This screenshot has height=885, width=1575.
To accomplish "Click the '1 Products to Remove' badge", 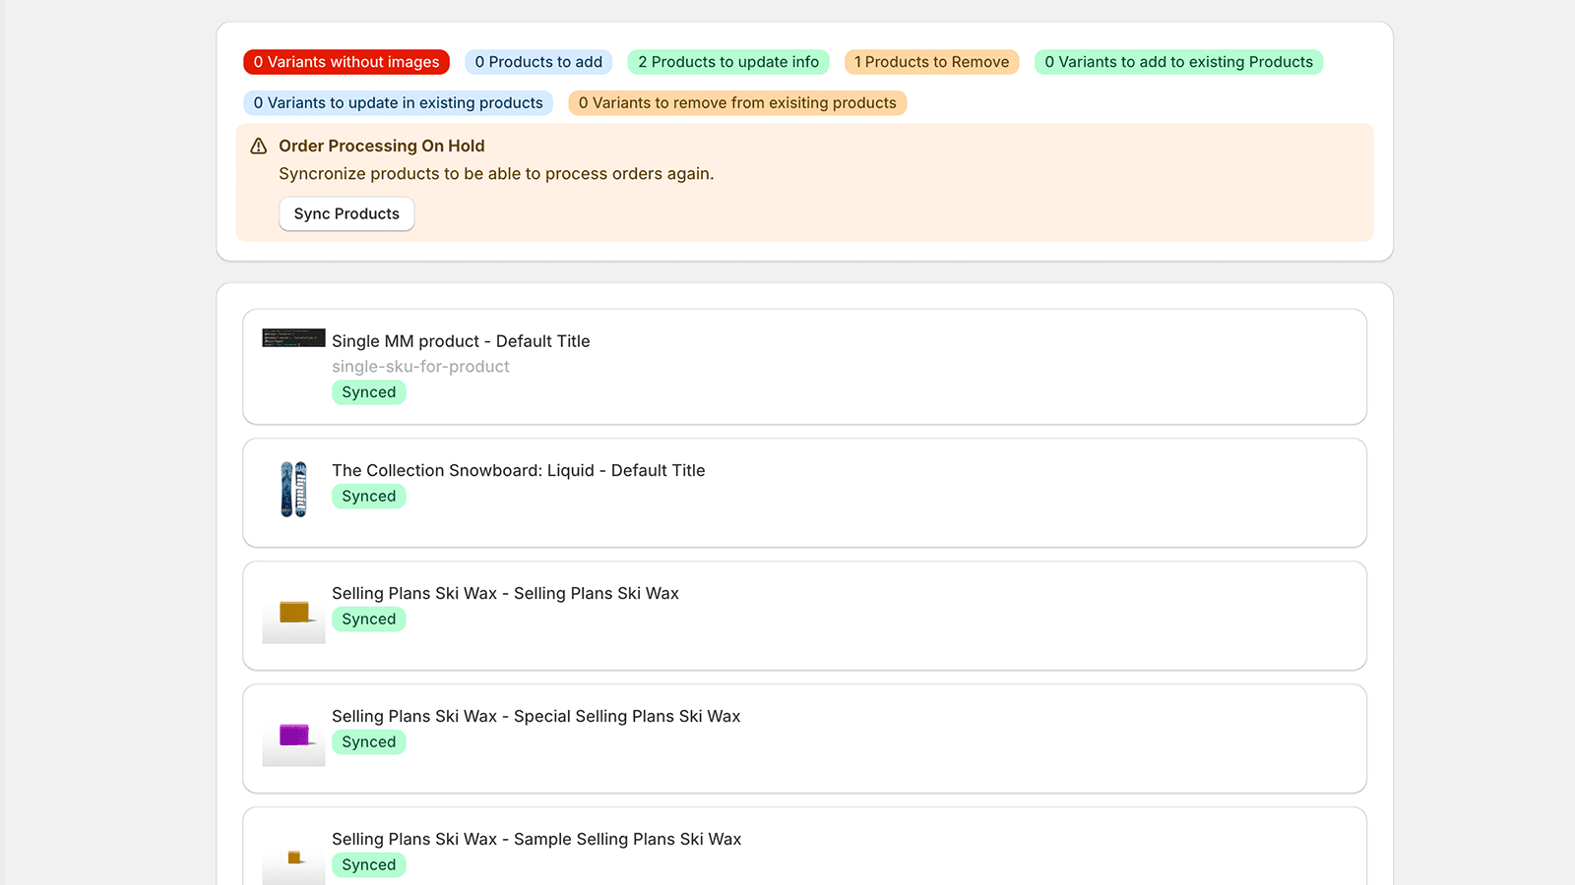I will pyautogui.click(x=931, y=62).
